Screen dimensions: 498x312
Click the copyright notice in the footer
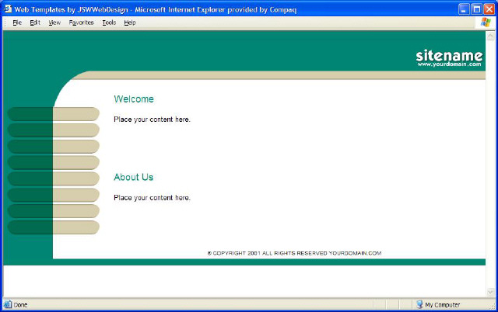(x=294, y=253)
